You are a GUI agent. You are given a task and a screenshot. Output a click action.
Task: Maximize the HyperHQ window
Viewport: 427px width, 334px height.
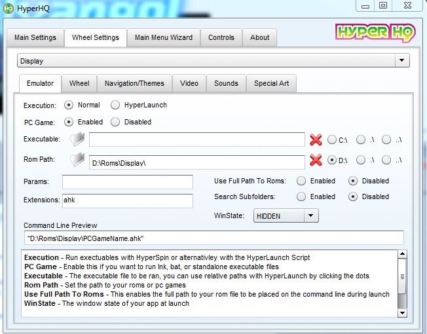click(x=383, y=6)
